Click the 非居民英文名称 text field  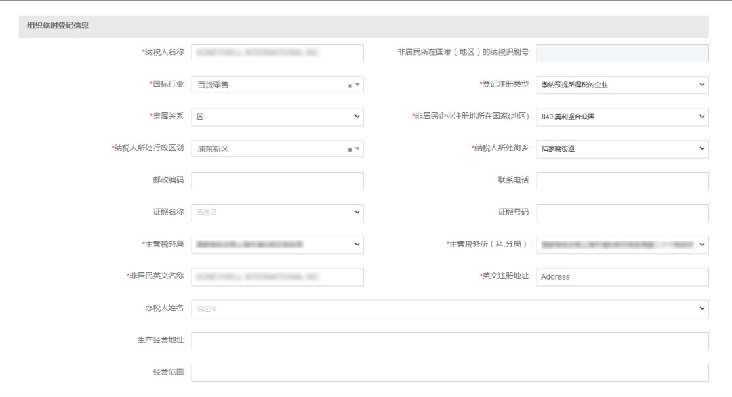(277, 277)
